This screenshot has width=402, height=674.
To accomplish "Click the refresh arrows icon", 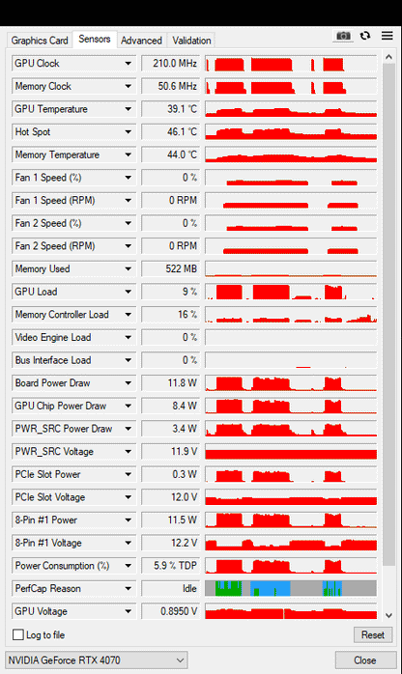I will (365, 36).
